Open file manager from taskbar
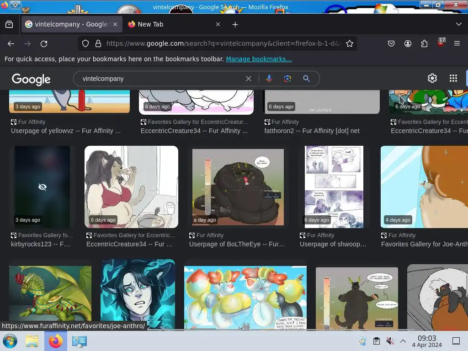This screenshot has width=468, height=351. click(x=32, y=341)
